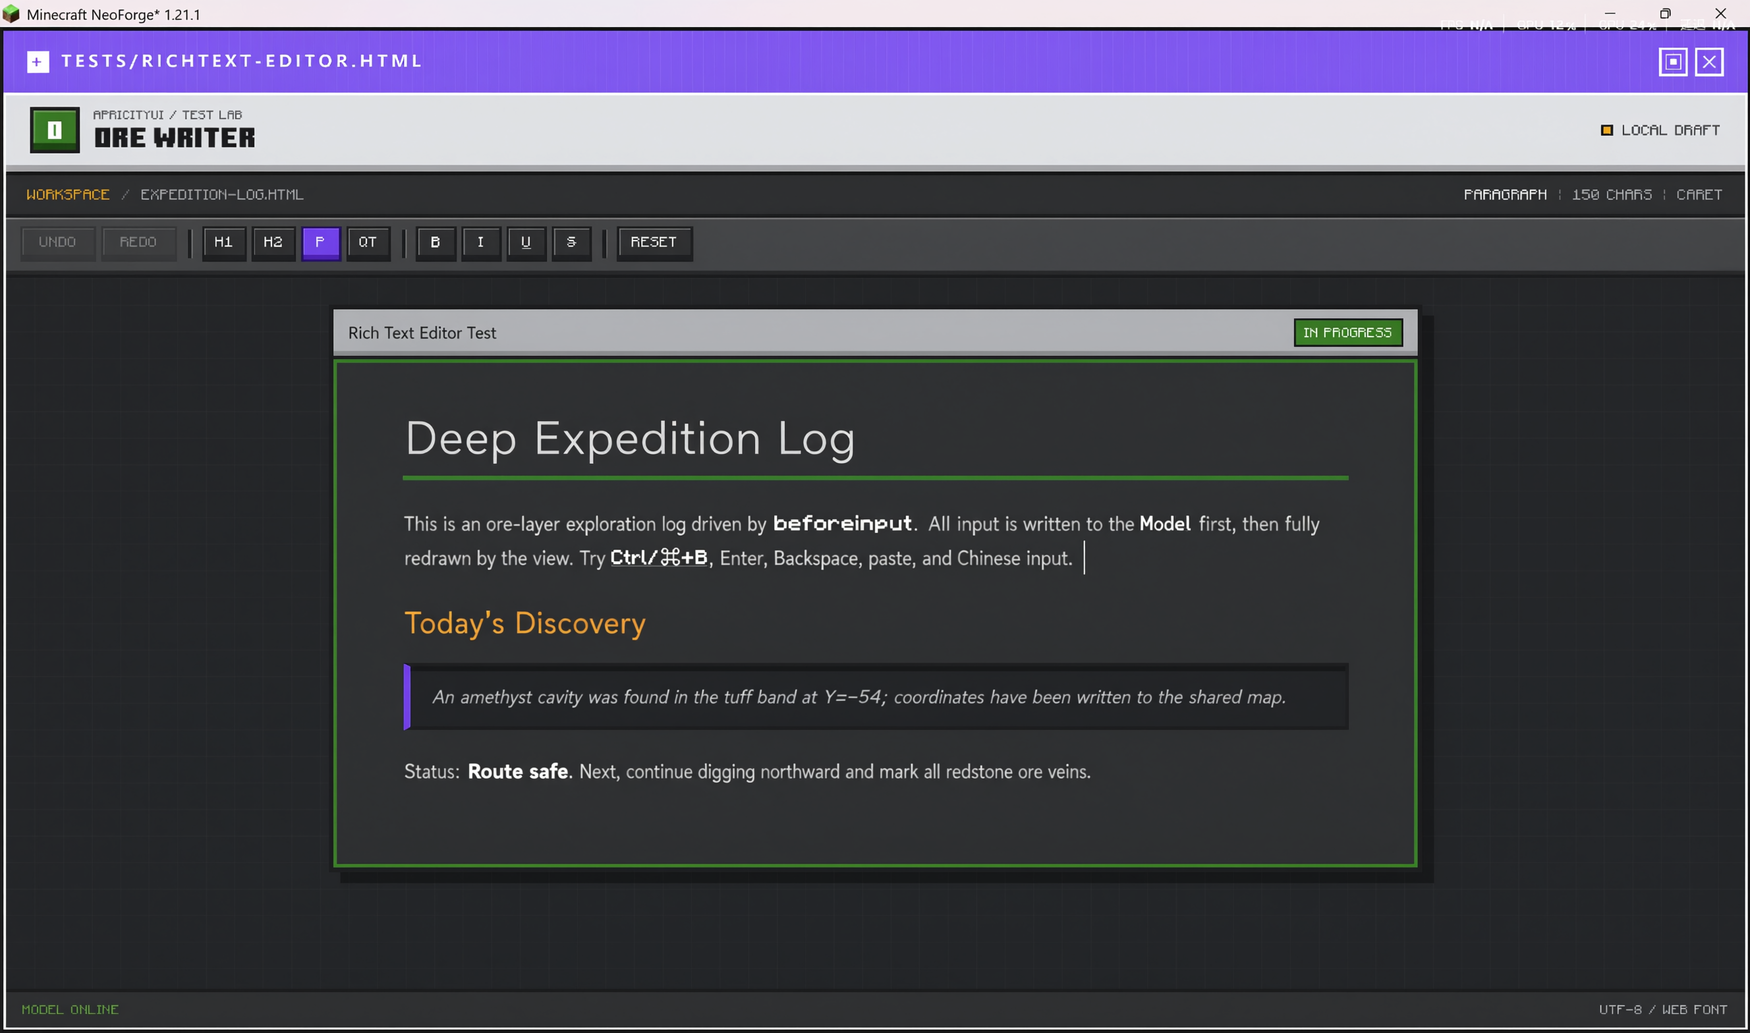This screenshot has height=1033, width=1750.
Task: Select the P paragraph format button
Action: [320, 242]
